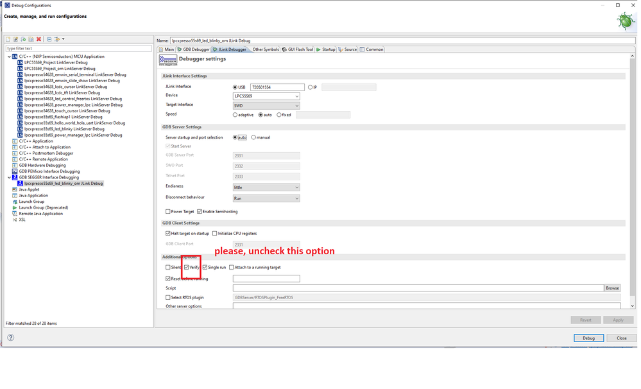Viewport: 641px width, 389px height.
Task: Select adaptive speed radio button
Action: pyautogui.click(x=235, y=115)
